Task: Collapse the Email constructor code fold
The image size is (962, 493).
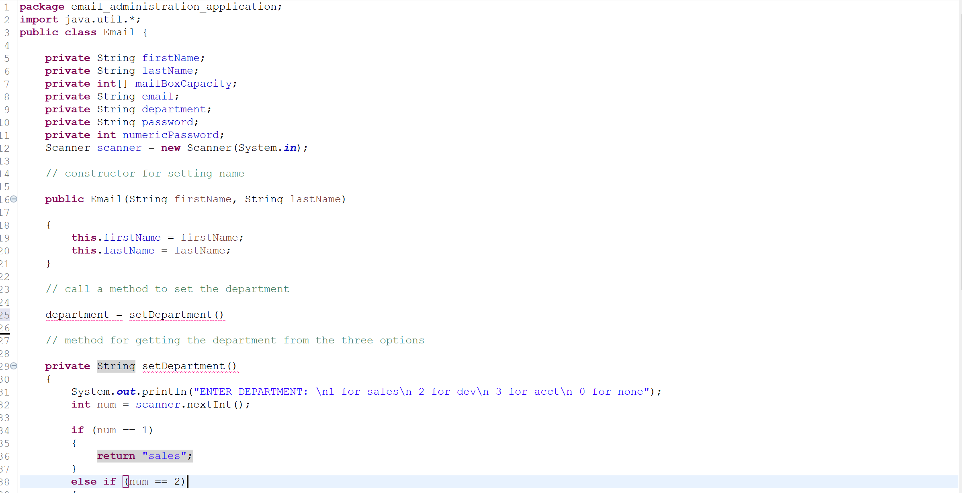Action: pyautogui.click(x=13, y=199)
